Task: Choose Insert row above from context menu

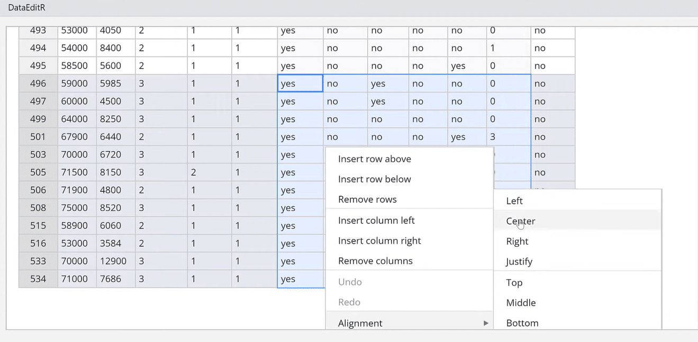Action: pyautogui.click(x=409, y=159)
